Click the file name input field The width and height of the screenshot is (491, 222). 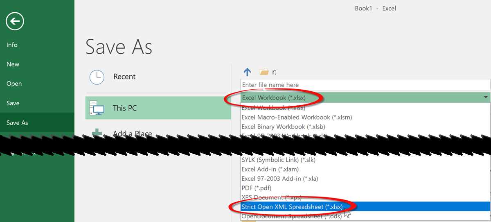tap(365, 85)
